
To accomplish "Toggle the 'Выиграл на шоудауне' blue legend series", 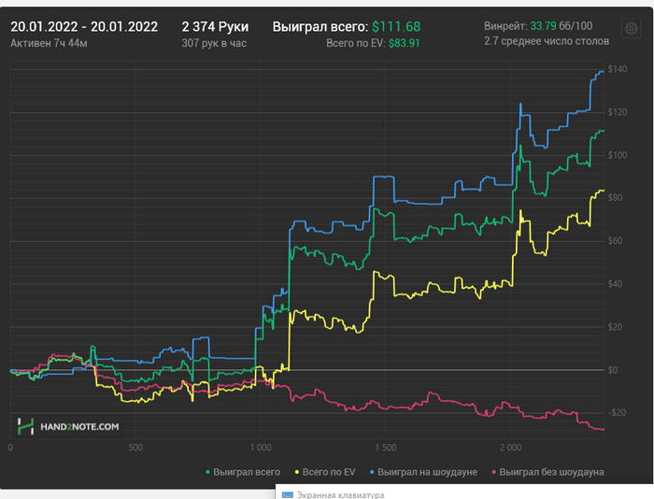I will coord(423,472).
